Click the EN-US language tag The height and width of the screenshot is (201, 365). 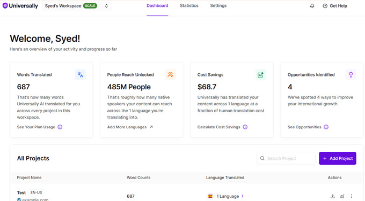click(36, 192)
